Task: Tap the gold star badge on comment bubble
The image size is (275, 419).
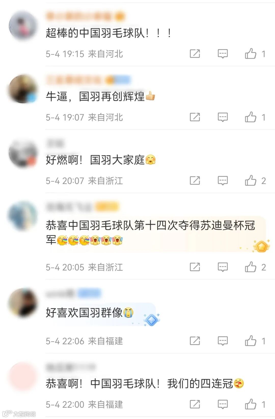Action: coord(261,246)
